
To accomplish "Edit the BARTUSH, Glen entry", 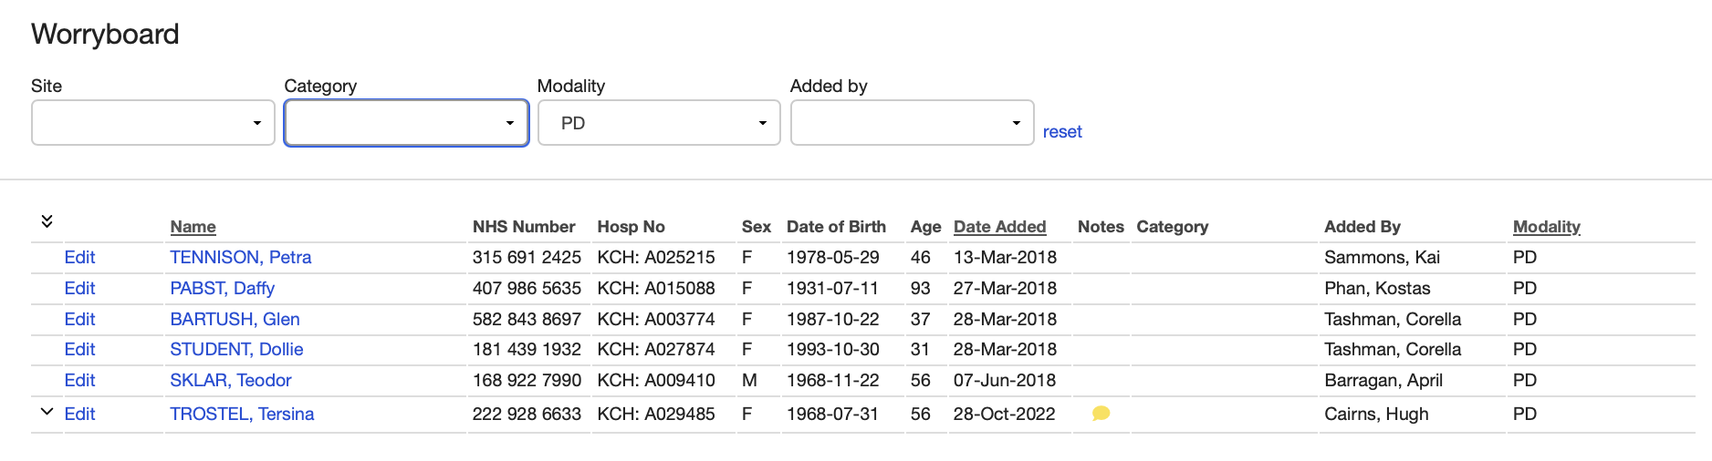I will click(79, 320).
